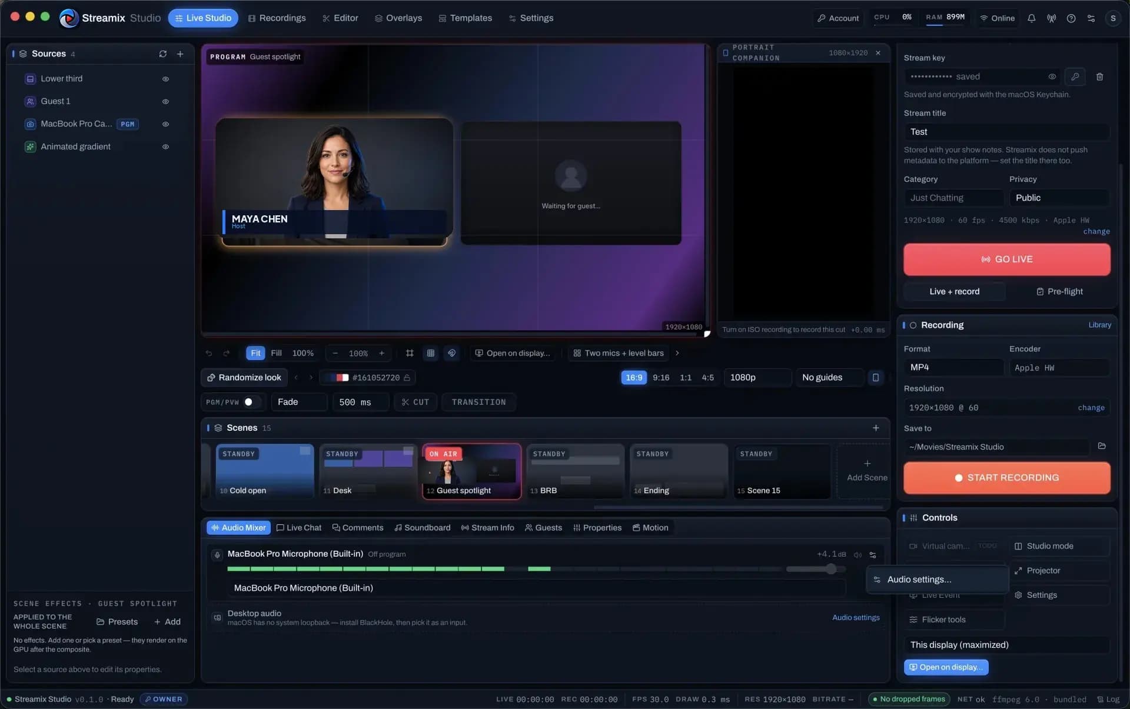Image resolution: width=1130 pixels, height=709 pixels.
Task: Open the Recordings tab
Action: tap(277, 18)
